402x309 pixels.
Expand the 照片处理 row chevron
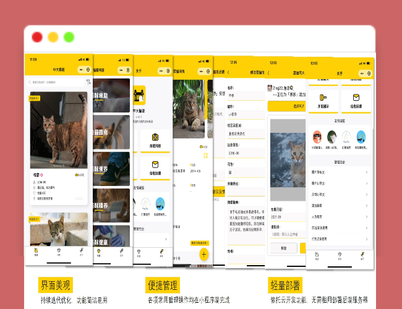coord(367,184)
